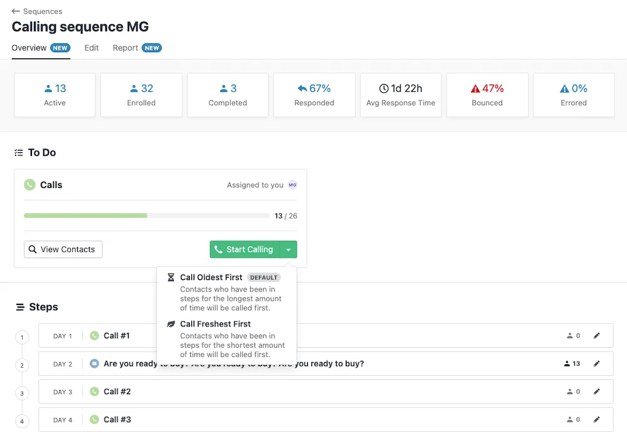
Task: Choose Call Freshest First option
Action: [x=215, y=324]
